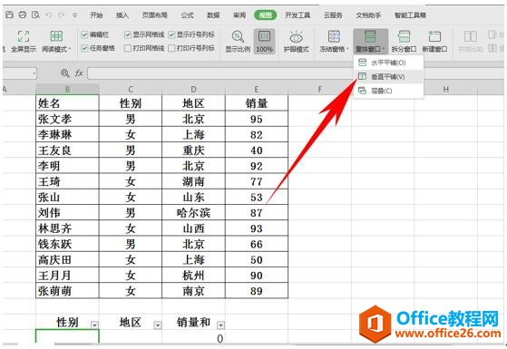Click the Undo arrow icon
The image size is (507, 349).
pyautogui.click(x=49, y=15)
